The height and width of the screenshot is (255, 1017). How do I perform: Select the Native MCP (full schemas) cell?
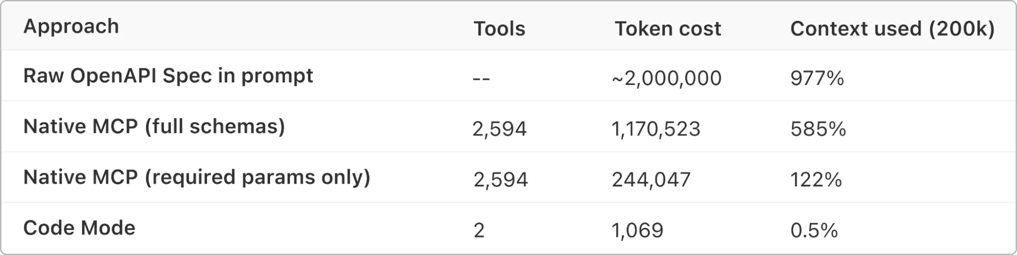point(154,127)
